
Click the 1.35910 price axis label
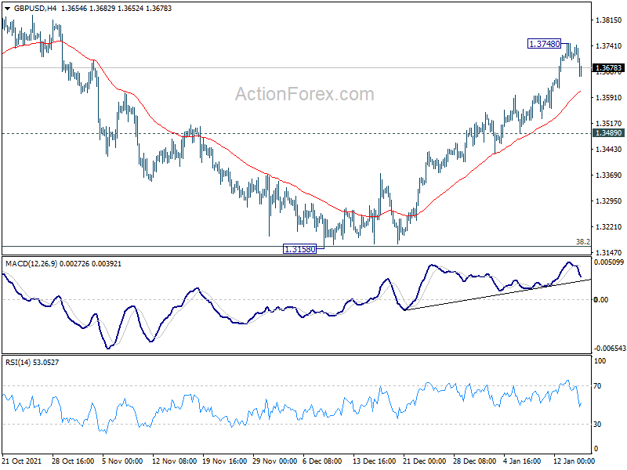pyautogui.click(x=609, y=97)
